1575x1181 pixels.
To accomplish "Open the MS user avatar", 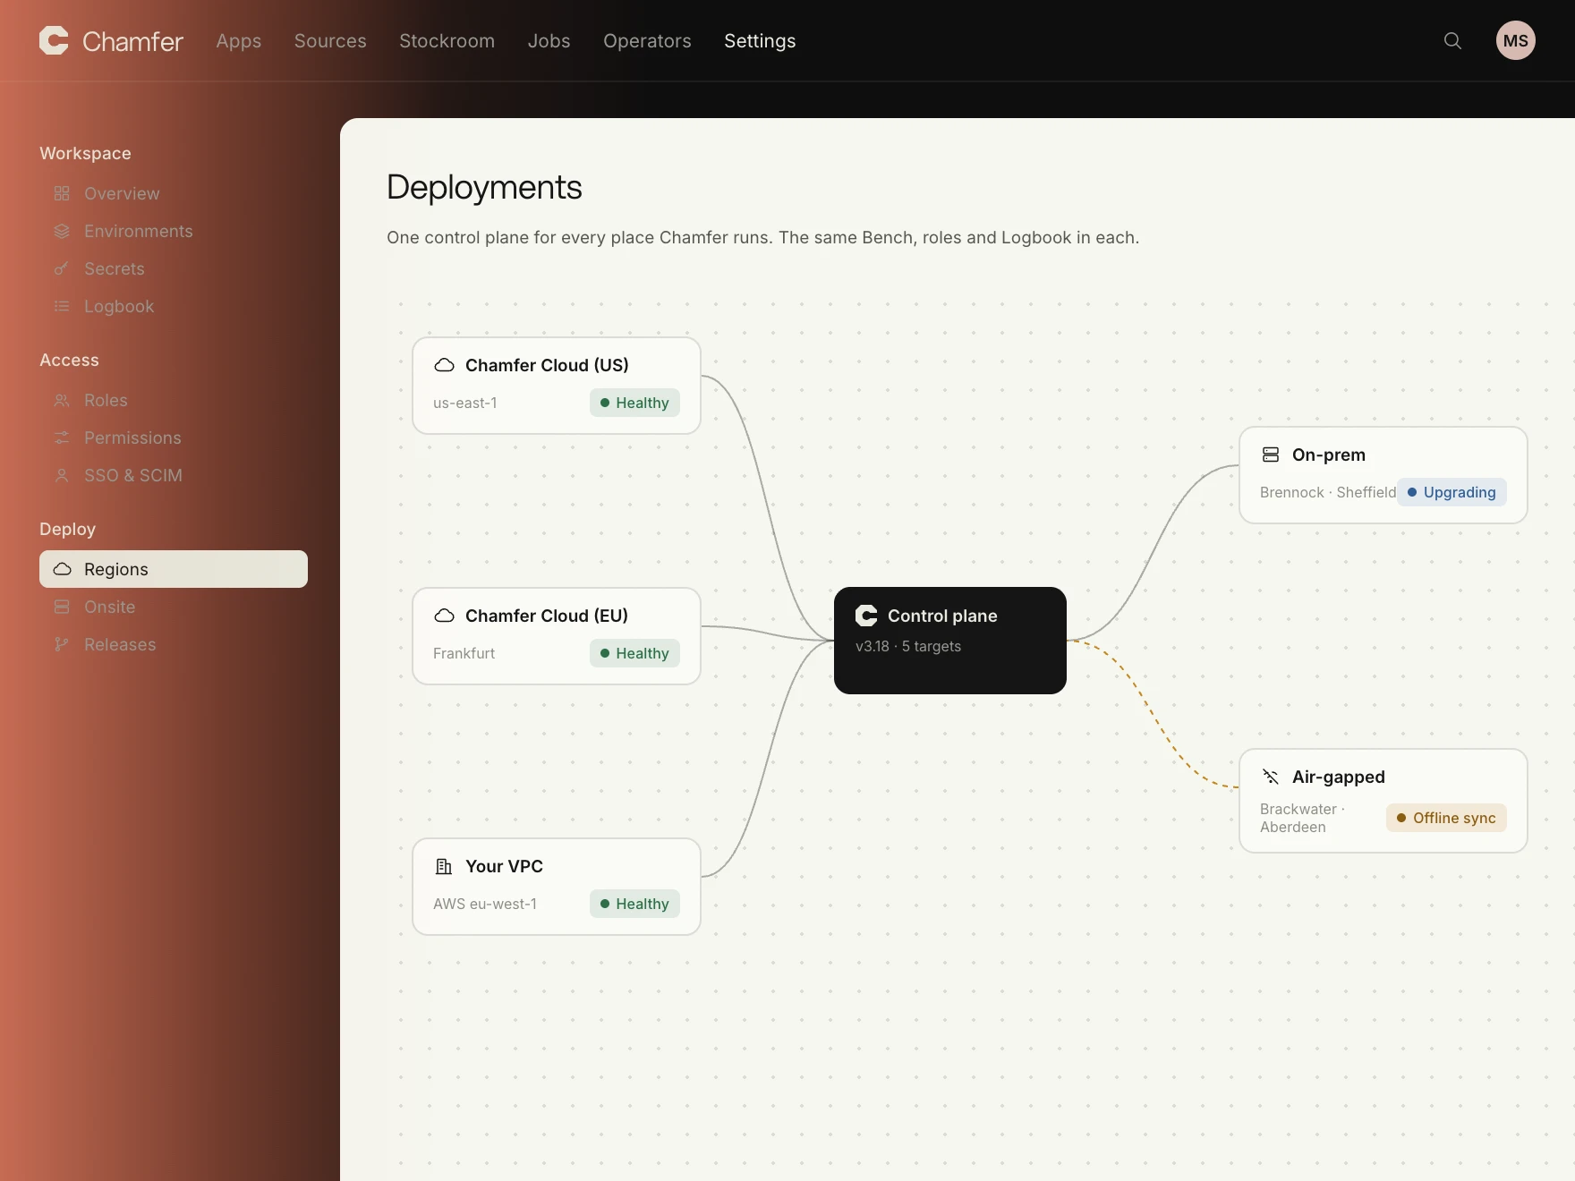I will coord(1515,40).
